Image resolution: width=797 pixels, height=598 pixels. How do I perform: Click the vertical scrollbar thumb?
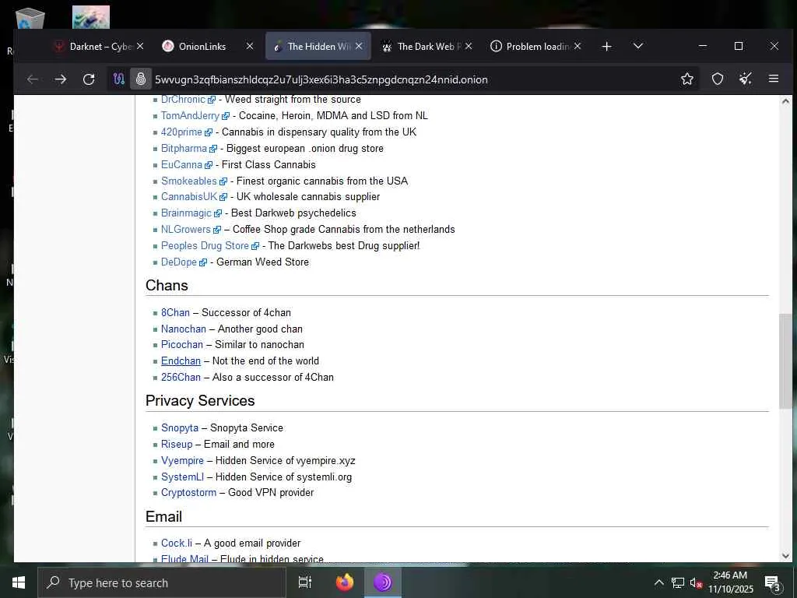point(785,361)
